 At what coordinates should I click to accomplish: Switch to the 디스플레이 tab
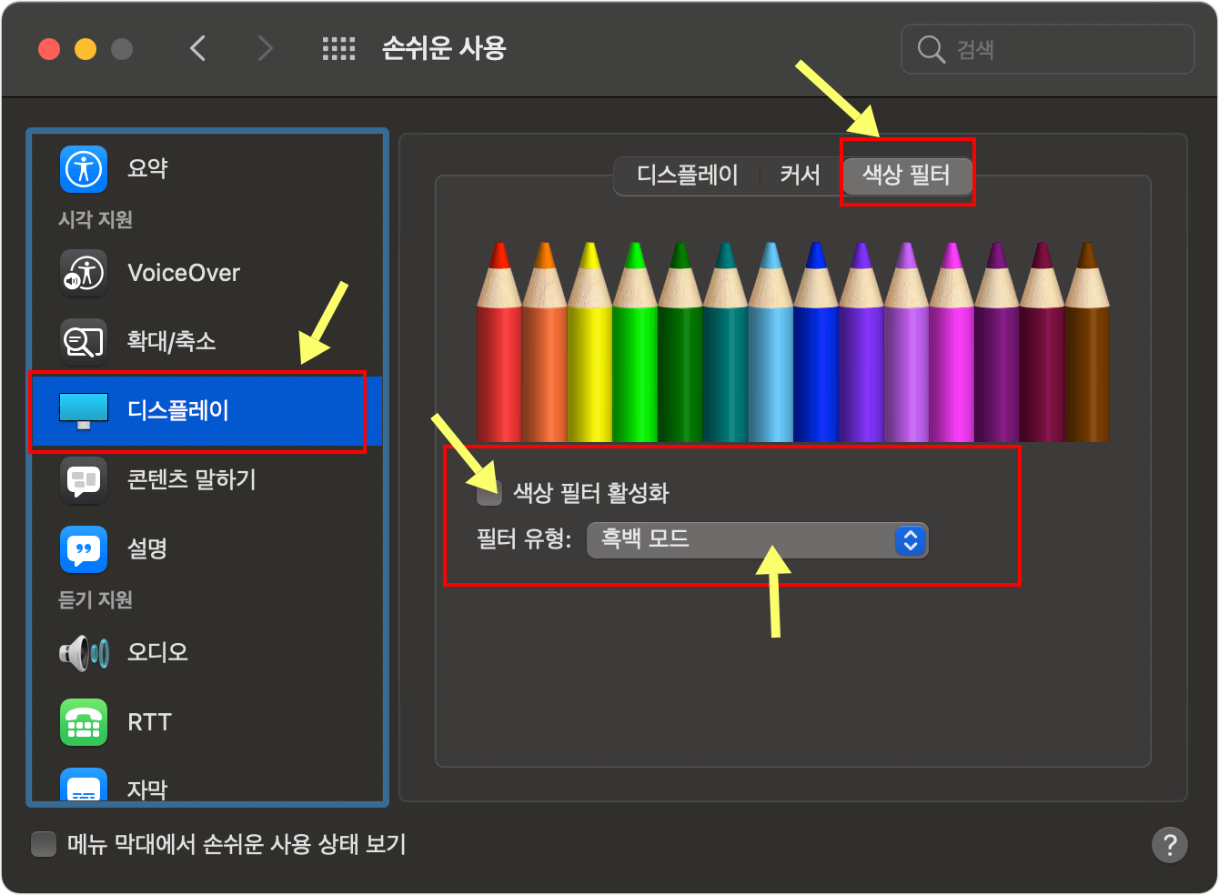pyautogui.click(x=688, y=175)
